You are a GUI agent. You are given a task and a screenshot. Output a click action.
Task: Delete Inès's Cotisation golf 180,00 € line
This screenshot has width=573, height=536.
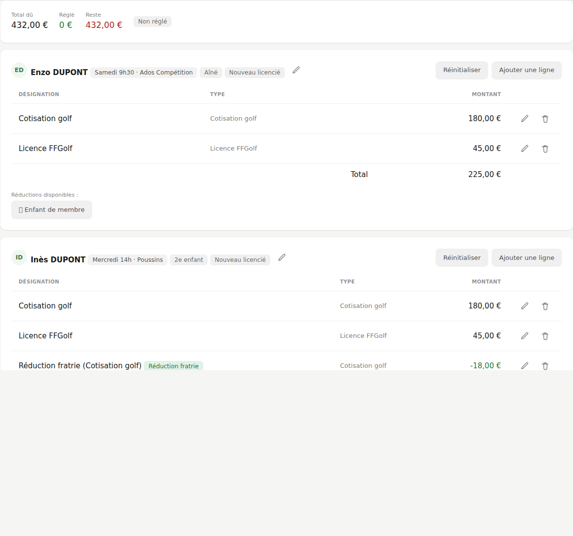click(545, 306)
